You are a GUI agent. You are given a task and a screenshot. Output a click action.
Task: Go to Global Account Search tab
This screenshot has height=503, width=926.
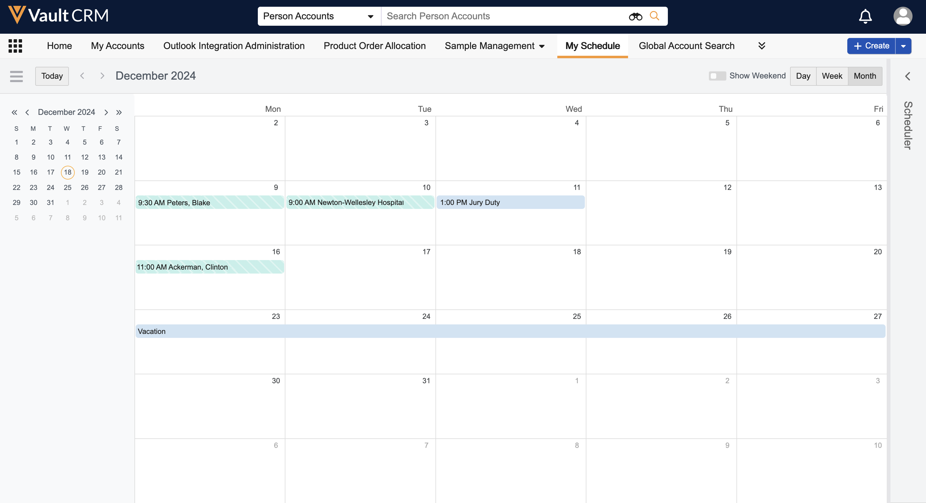(686, 46)
